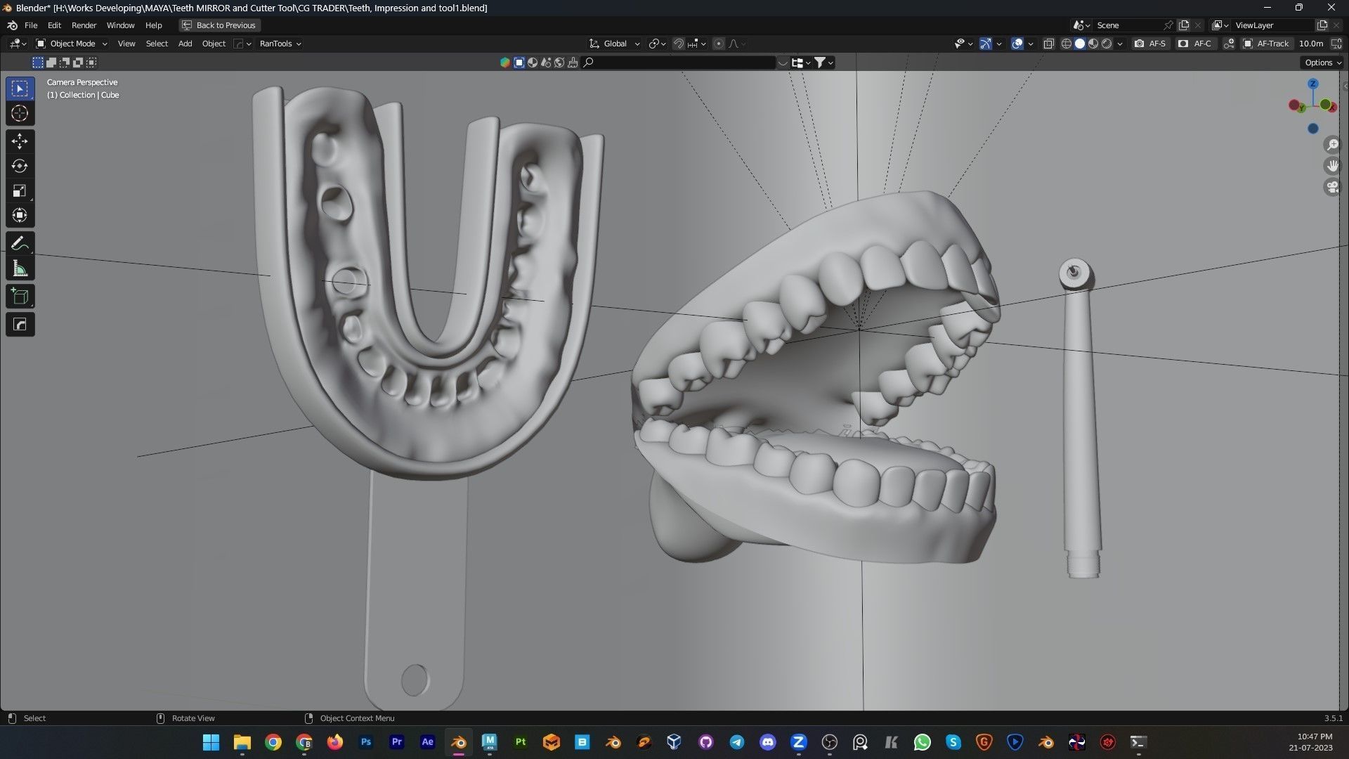Create a new scene copy
The height and width of the screenshot is (759, 1349).
point(1184,25)
